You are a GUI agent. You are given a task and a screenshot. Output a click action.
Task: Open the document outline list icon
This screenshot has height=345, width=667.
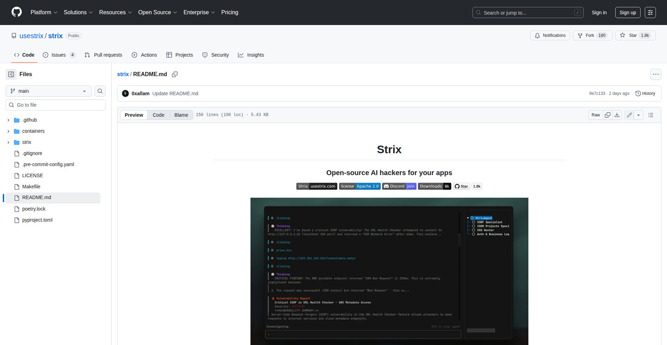pos(651,115)
